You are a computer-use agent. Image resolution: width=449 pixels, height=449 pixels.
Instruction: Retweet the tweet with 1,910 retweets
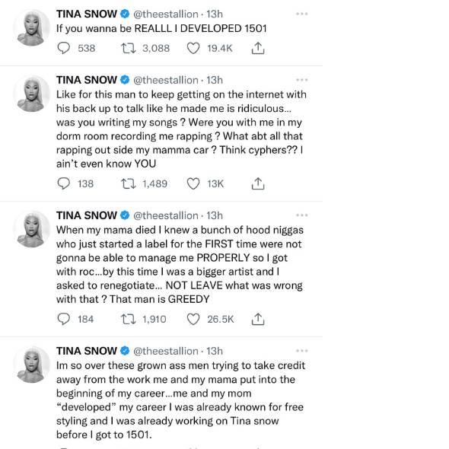tap(128, 319)
